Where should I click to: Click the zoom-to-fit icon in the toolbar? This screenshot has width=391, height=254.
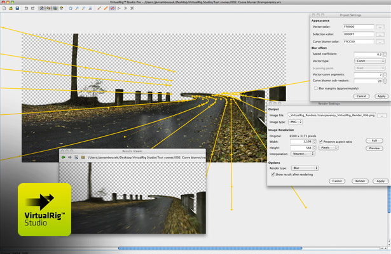(x=90, y=8)
